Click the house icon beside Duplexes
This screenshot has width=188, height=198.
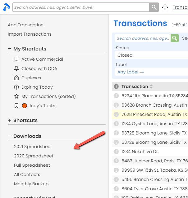coord(16,78)
